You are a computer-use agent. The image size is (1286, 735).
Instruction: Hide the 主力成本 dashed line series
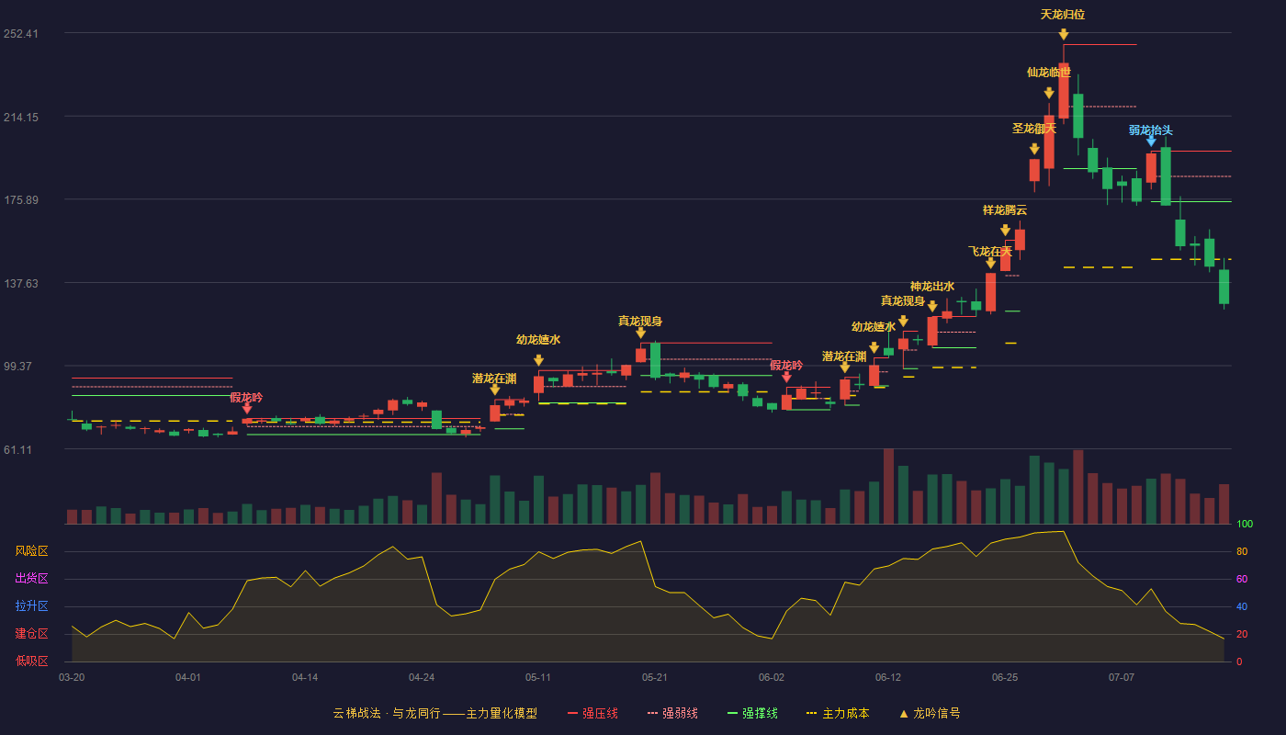(837, 713)
